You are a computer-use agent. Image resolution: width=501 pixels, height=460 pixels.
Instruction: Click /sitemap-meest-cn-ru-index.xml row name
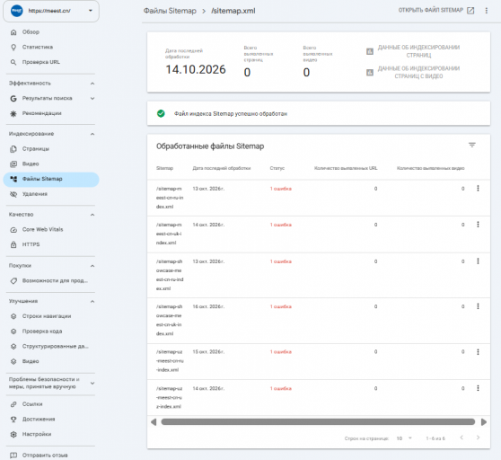[x=170, y=198]
